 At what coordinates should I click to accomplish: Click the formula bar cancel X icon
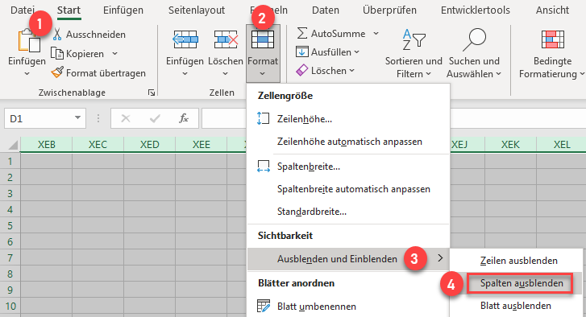pyautogui.click(x=126, y=118)
